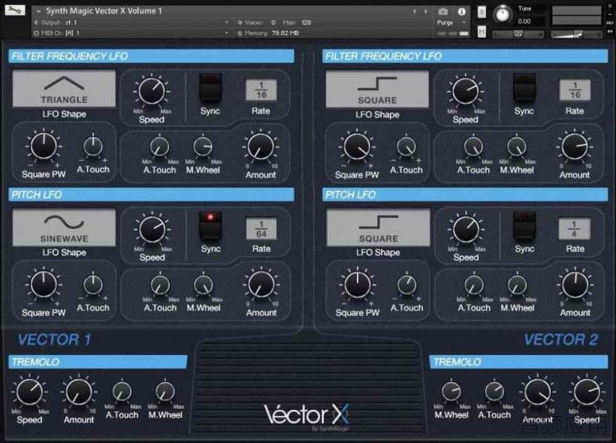Open Rate 1/64 selector in Vector 1 Pitch LFO
This screenshot has height=443, width=616.
pos(261,228)
